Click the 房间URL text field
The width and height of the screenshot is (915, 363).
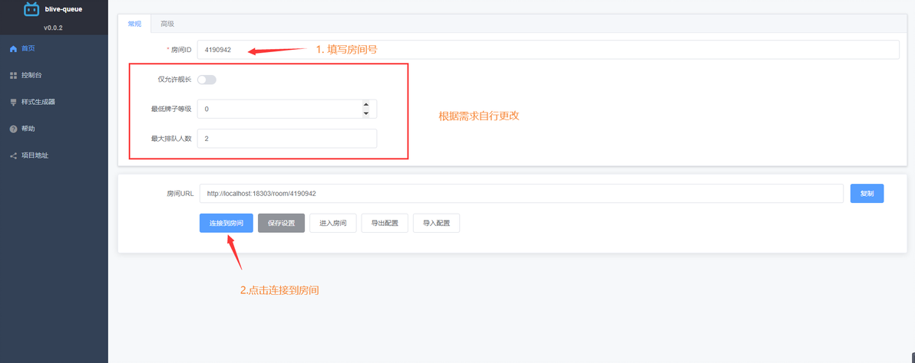tap(522, 193)
